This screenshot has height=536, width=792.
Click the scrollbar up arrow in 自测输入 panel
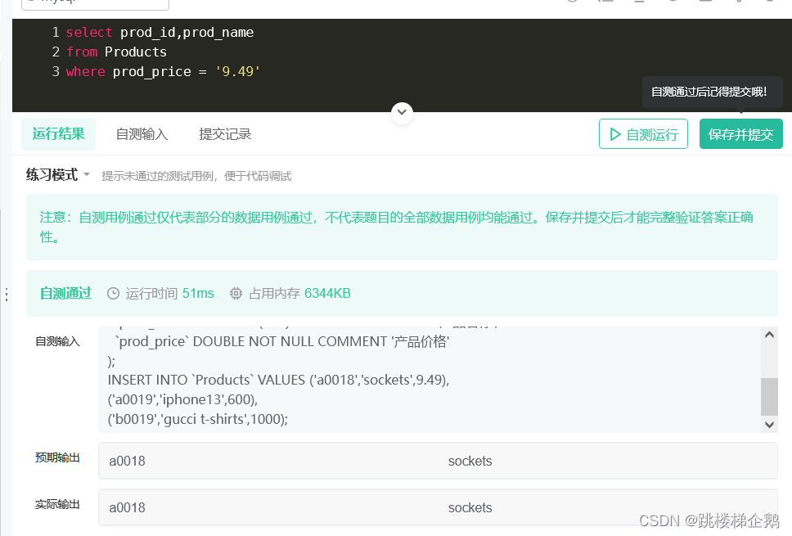[769, 333]
